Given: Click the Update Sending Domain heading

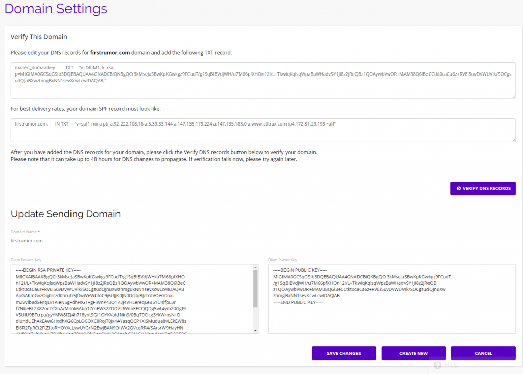Looking at the screenshot, I should tap(65, 214).
